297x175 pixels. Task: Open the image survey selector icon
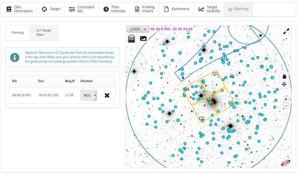143,38
